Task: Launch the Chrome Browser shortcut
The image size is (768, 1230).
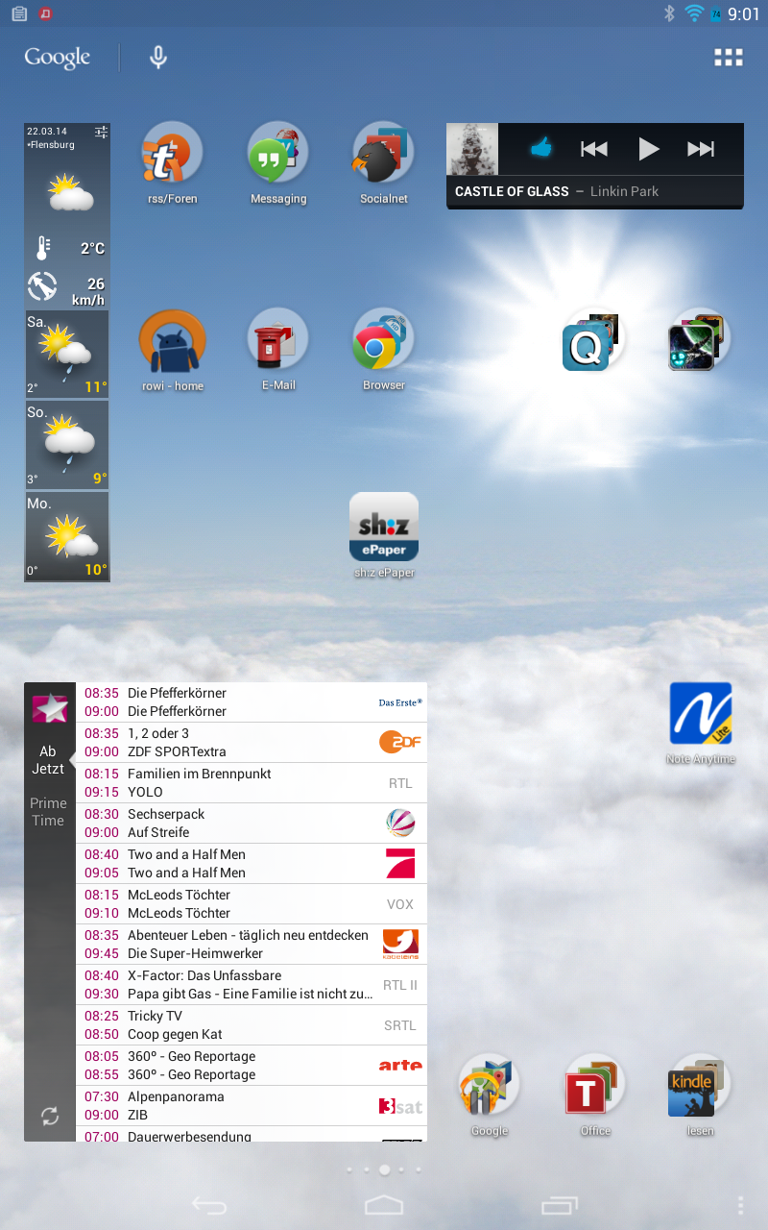Action: [383, 343]
